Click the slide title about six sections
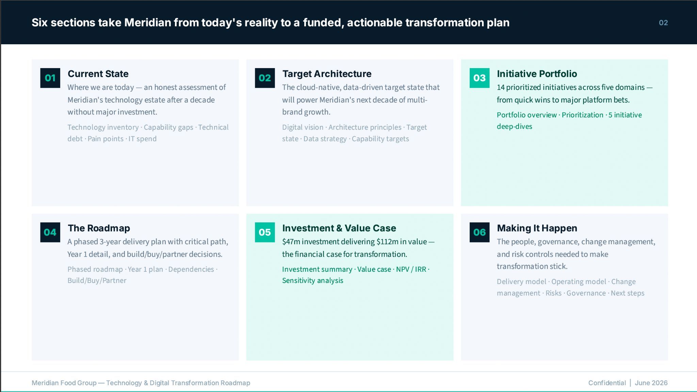 click(x=271, y=22)
